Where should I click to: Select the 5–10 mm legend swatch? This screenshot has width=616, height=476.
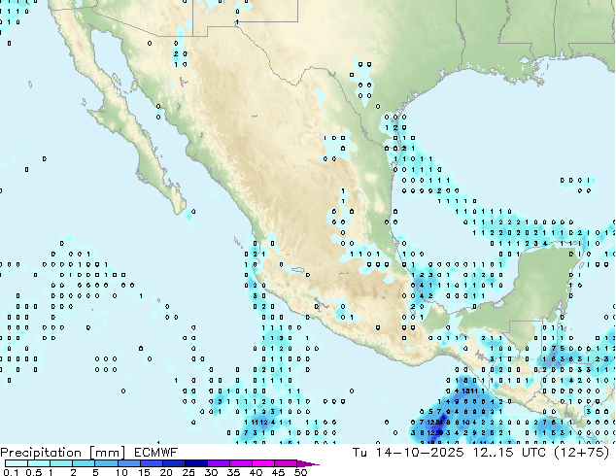point(106,463)
